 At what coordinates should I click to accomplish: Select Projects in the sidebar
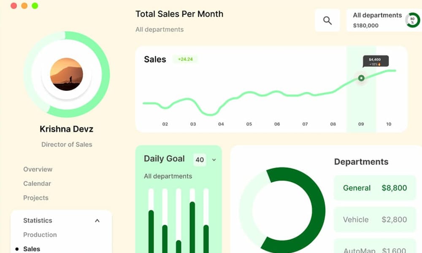pos(36,198)
